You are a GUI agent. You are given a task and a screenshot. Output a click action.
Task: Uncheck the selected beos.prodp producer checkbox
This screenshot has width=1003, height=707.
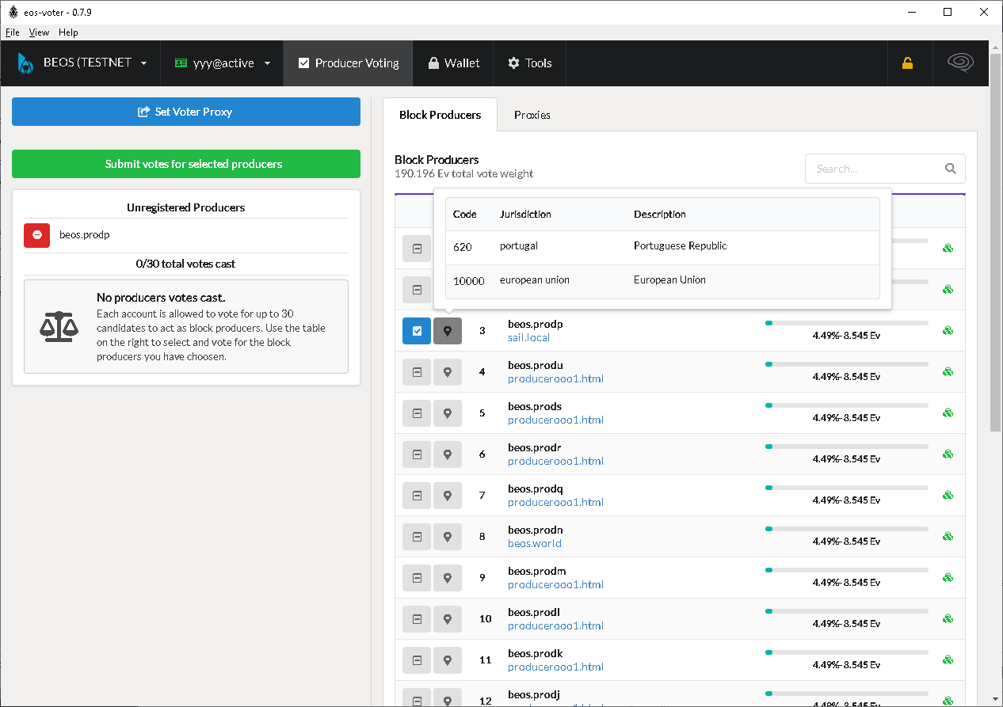417,331
